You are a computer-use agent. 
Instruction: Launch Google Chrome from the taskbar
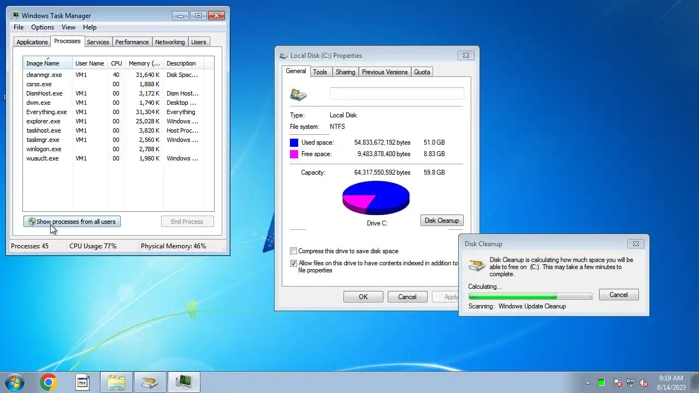[x=49, y=383]
